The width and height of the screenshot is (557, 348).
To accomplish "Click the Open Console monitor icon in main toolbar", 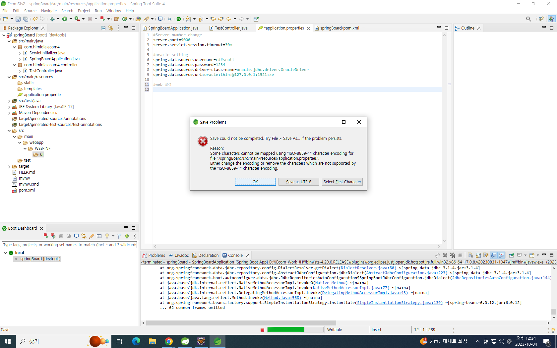I will [x=160, y=19].
